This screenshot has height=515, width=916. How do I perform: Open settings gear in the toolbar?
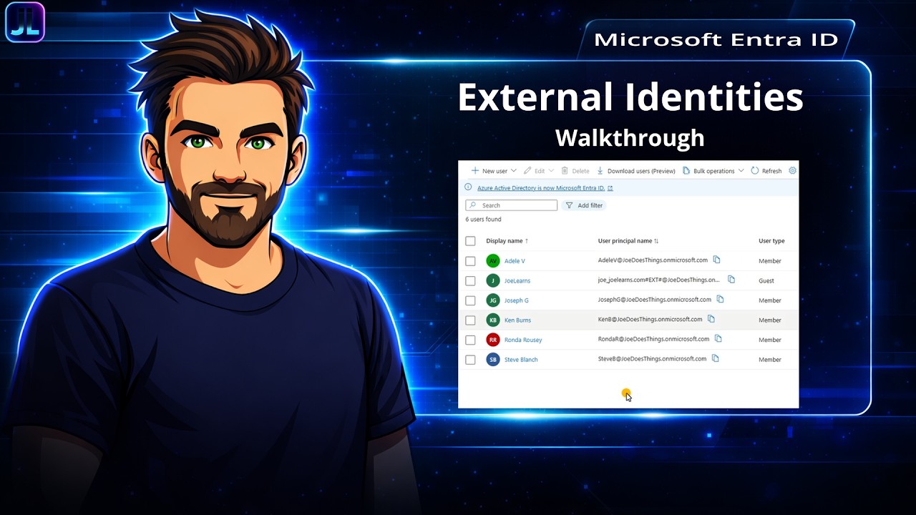coord(792,171)
